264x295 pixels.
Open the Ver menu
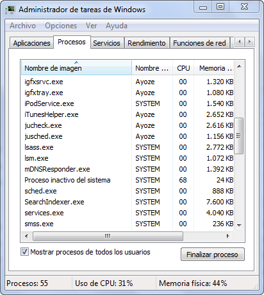tap(91, 26)
